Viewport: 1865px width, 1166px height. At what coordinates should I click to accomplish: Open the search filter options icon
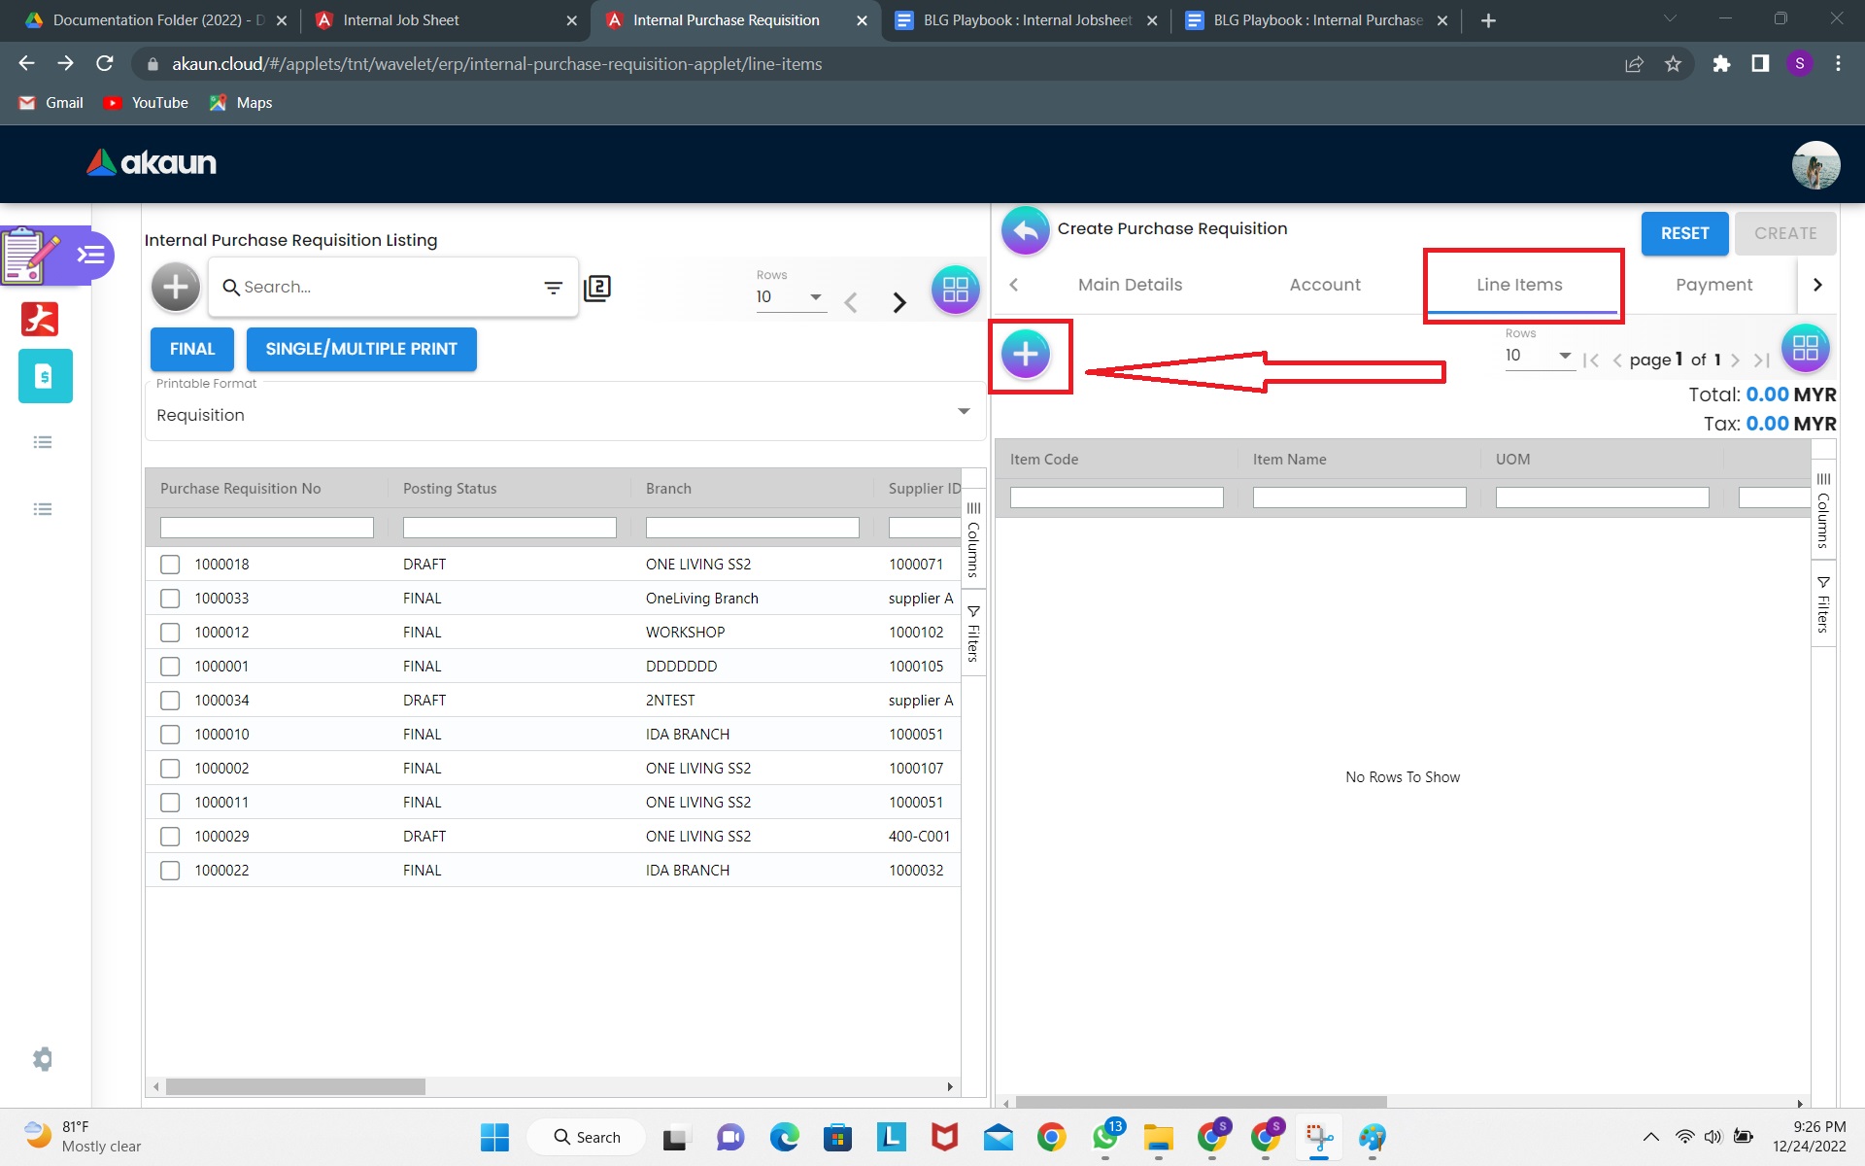553,288
